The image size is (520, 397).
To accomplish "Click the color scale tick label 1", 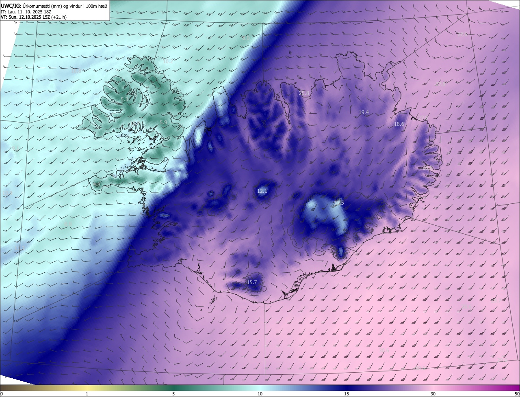I will pyautogui.click(x=87, y=394).
